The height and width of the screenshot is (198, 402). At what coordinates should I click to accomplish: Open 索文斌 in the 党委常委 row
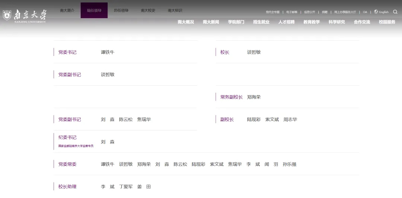coord(217,164)
